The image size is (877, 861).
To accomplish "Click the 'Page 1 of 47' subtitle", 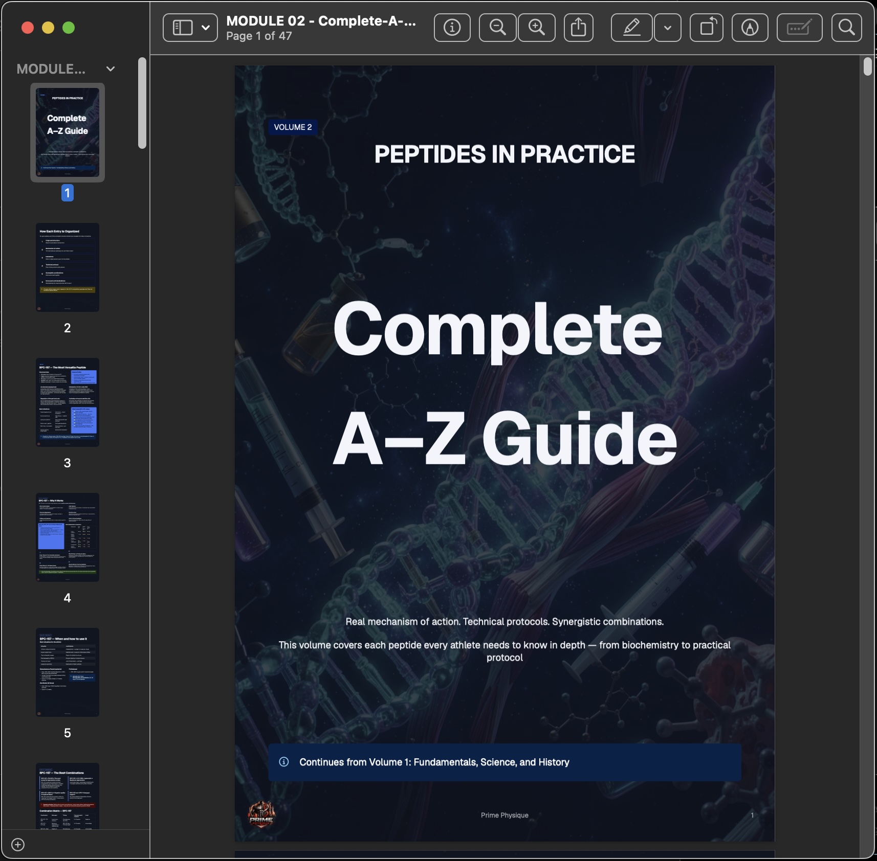I will click(x=259, y=36).
